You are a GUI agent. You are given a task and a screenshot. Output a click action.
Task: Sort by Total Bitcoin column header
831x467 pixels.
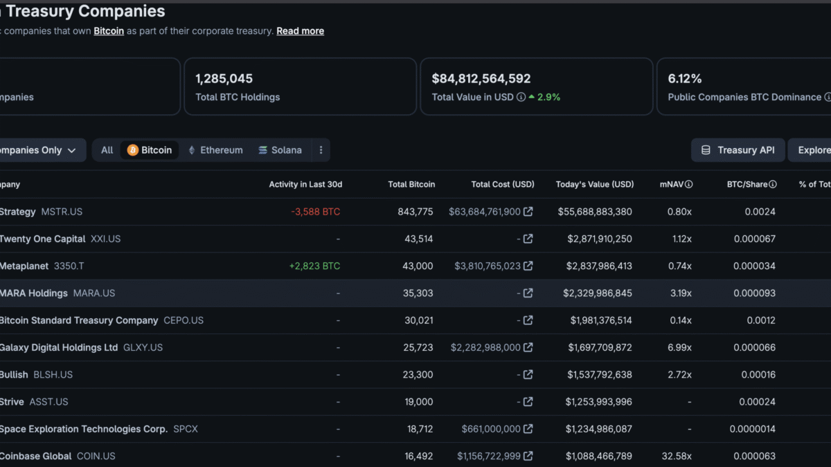click(x=411, y=184)
